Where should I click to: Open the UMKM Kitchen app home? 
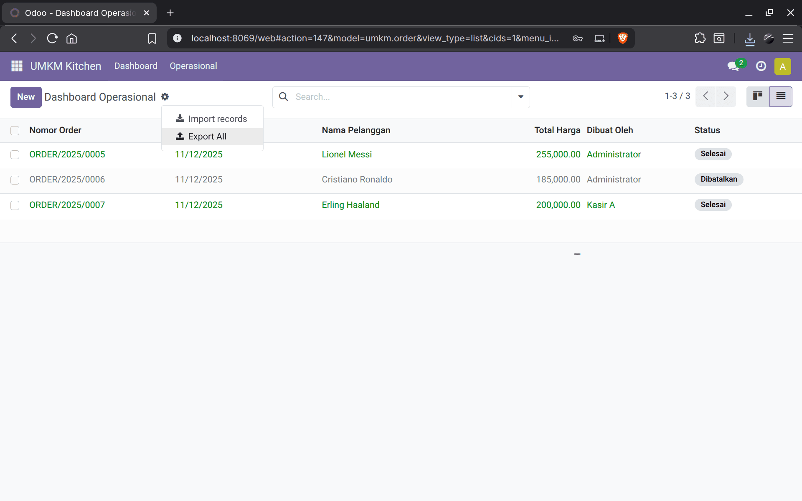[x=66, y=66]
